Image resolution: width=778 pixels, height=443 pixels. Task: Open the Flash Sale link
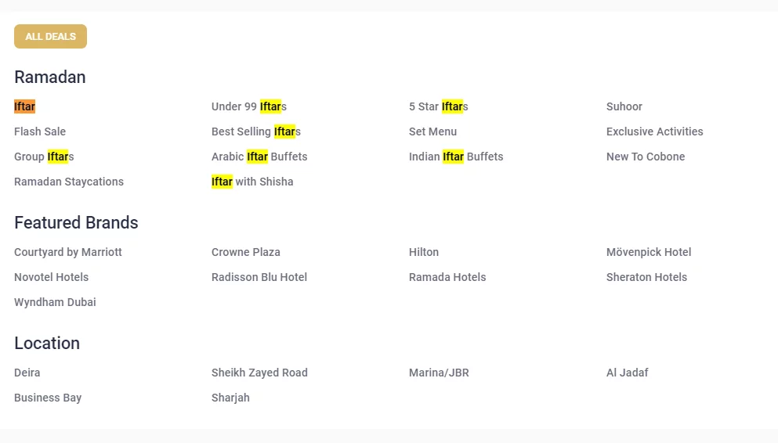[x=40, y=131]
